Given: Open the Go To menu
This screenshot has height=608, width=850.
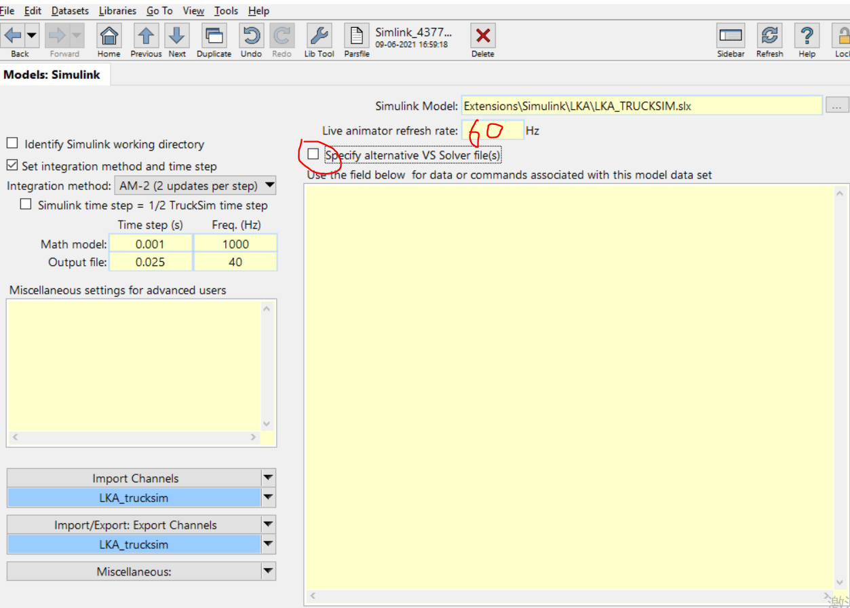Looking at the screenshot, I should (159, 11).
